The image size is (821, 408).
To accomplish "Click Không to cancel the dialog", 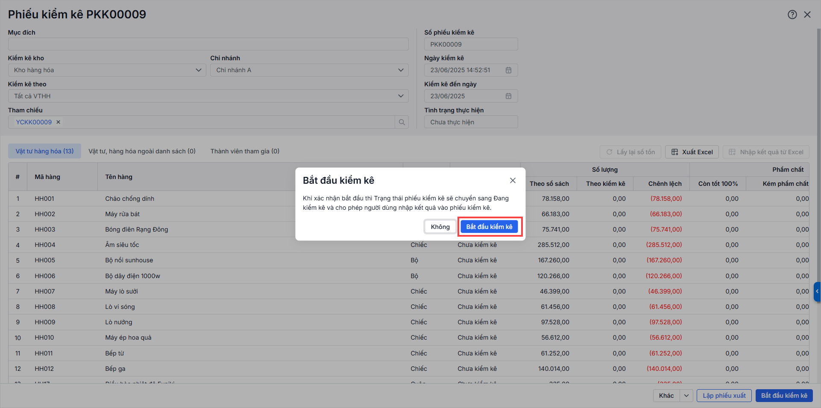I will pyautogui.click(x=440, y=227).
